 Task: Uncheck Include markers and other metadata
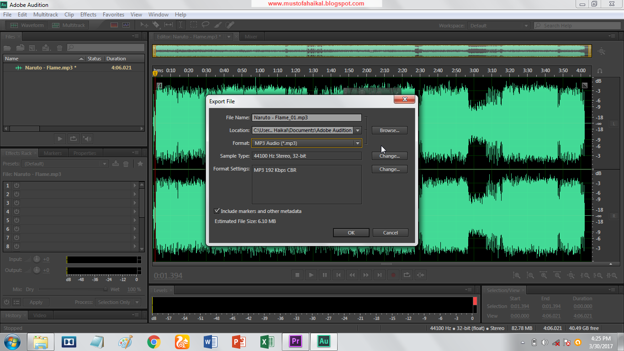pyautogui.click(x=217, y=211)
